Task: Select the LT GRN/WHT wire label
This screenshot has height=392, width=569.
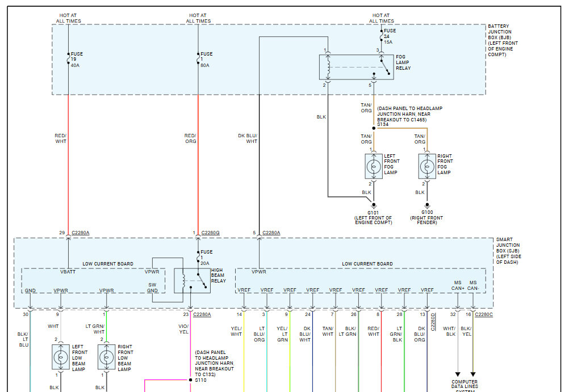Action: coord(95,329)
